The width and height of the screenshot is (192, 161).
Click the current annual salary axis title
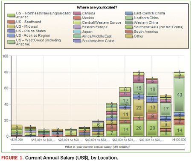(98, 147)
